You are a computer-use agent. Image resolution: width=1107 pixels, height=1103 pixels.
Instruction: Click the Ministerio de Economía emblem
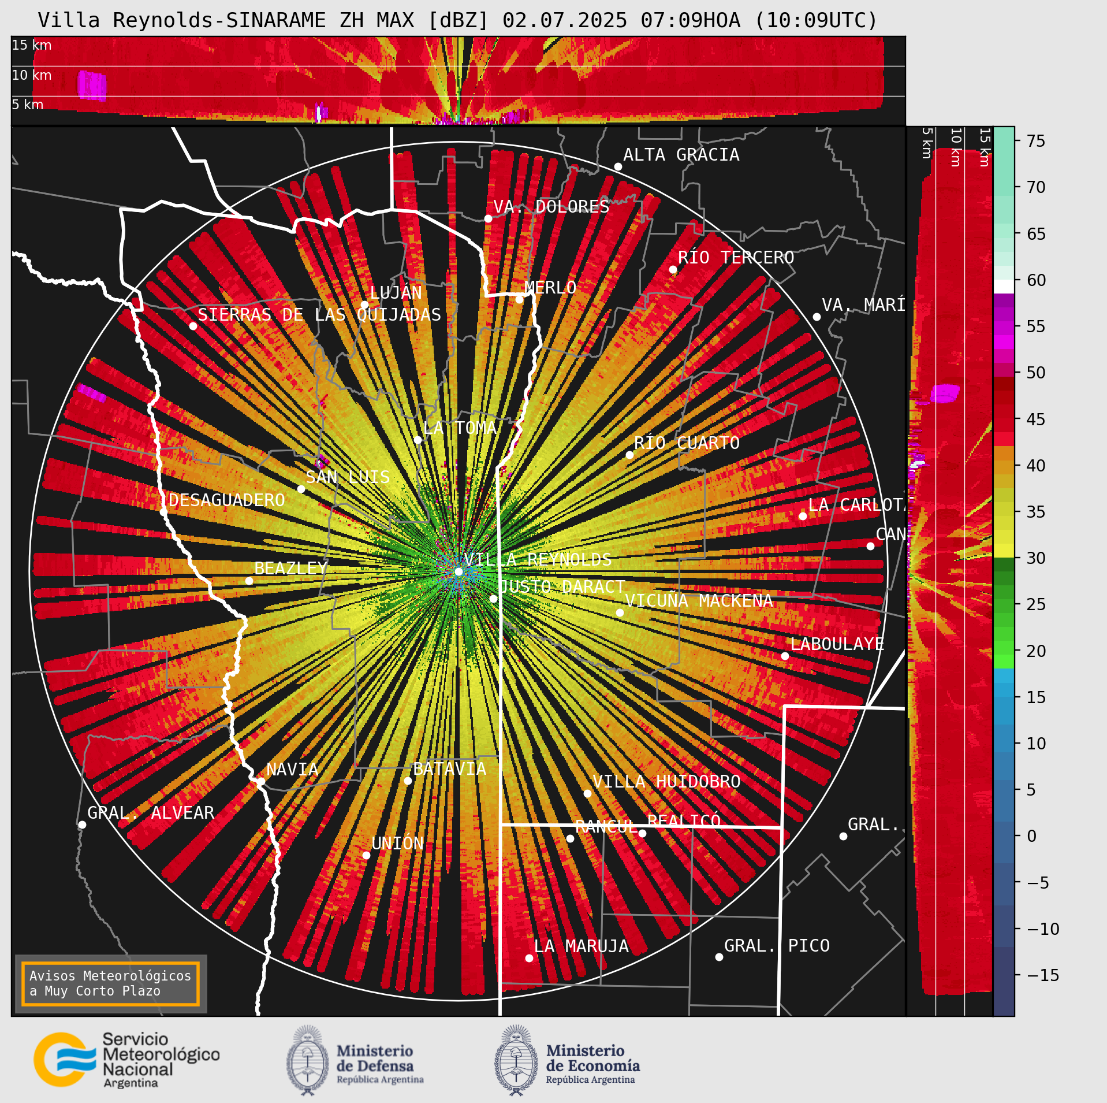pyautogui.click(x=516, y=1060)
